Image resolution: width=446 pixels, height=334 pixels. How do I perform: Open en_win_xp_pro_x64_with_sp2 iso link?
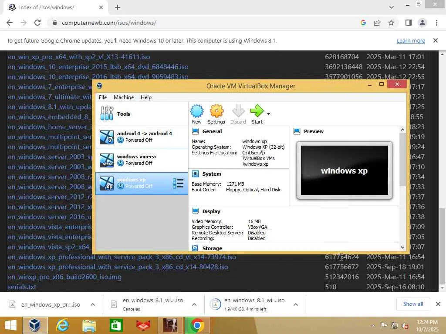click(x=79, y=57)
